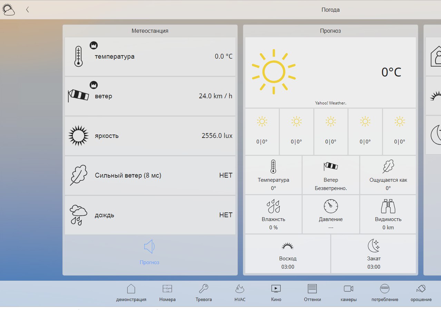Select the температура 0.0 °C row
The height and width of the screenshot is (310, 441).
pyautogui.click(x=150, y=57)
